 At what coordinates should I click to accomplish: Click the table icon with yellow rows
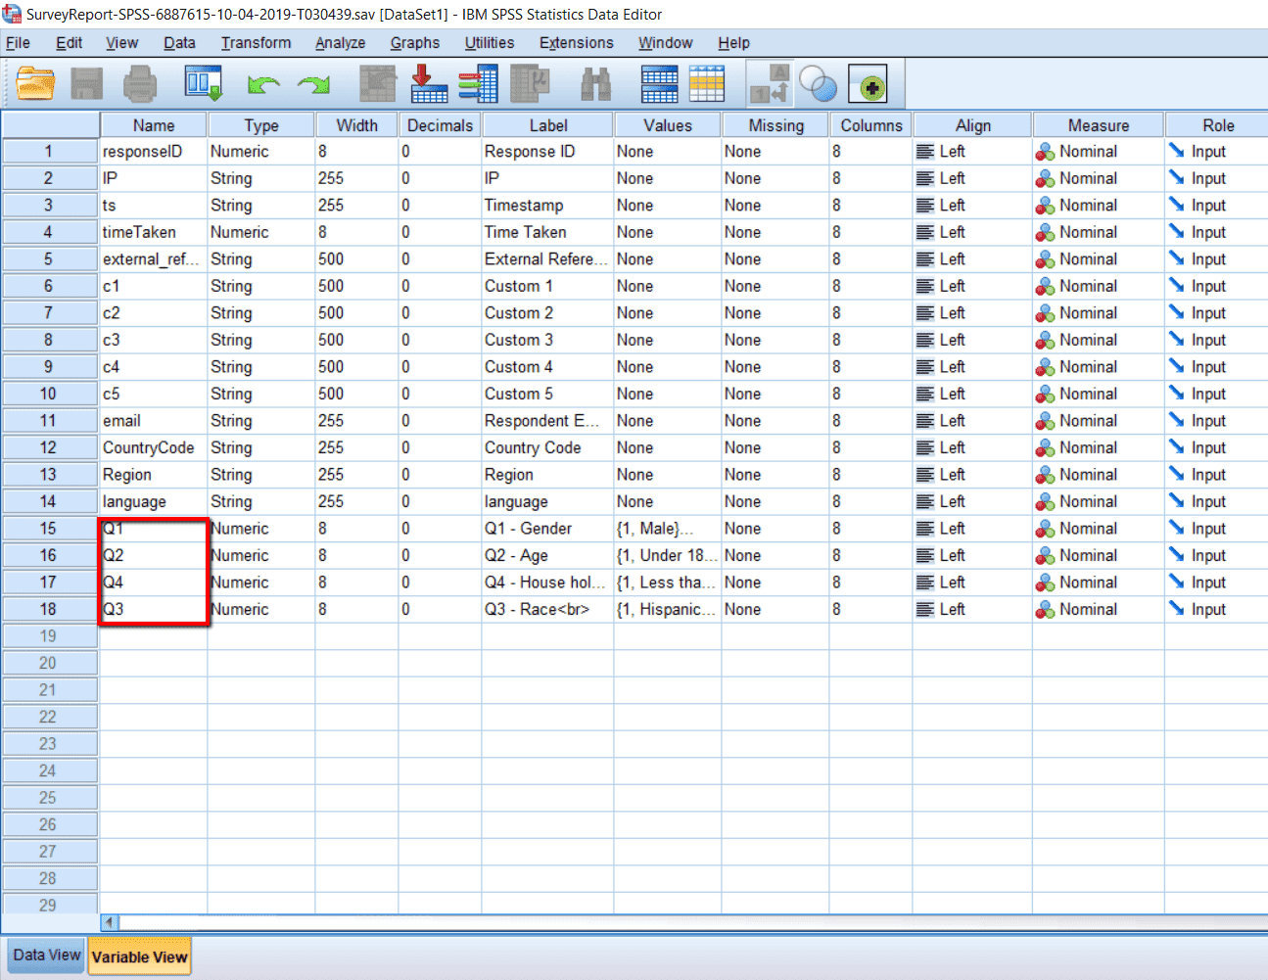click(x=706, y=84)
